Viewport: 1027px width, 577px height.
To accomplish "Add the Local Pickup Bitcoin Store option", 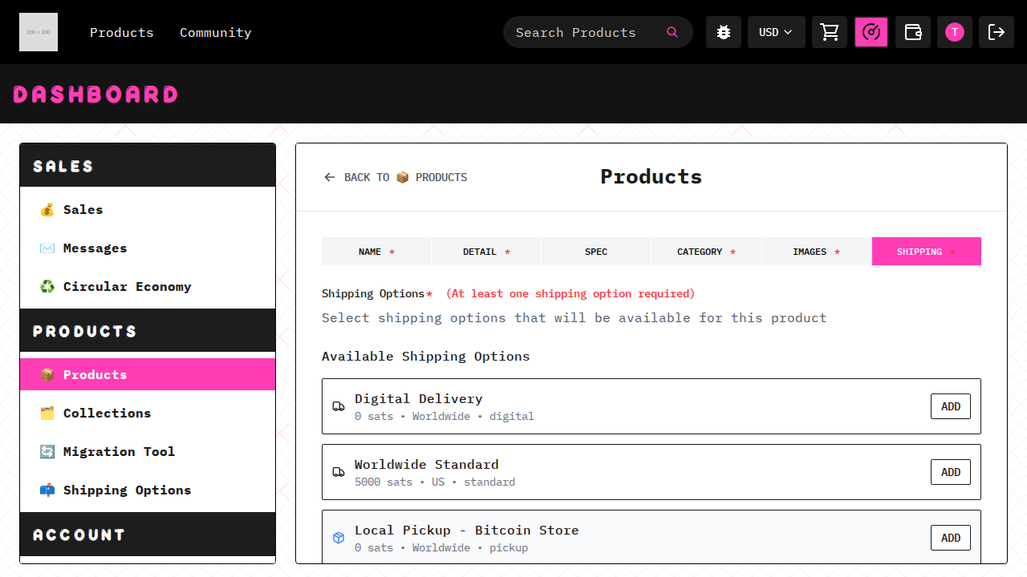I will point(951,538).
